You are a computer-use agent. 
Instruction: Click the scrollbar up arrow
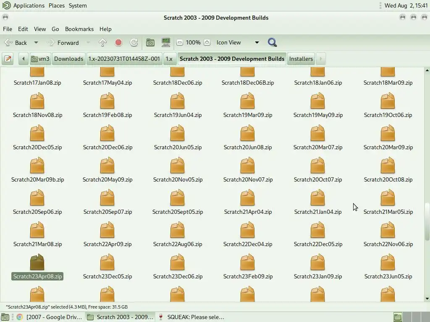(427, 70)
